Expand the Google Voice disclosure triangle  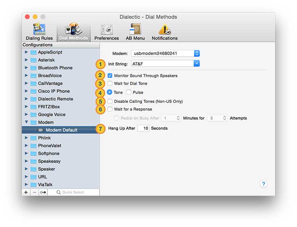(x=27, y=114)
